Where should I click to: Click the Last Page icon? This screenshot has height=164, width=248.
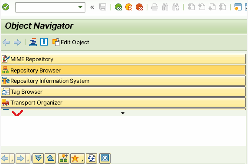coord(222,7)
